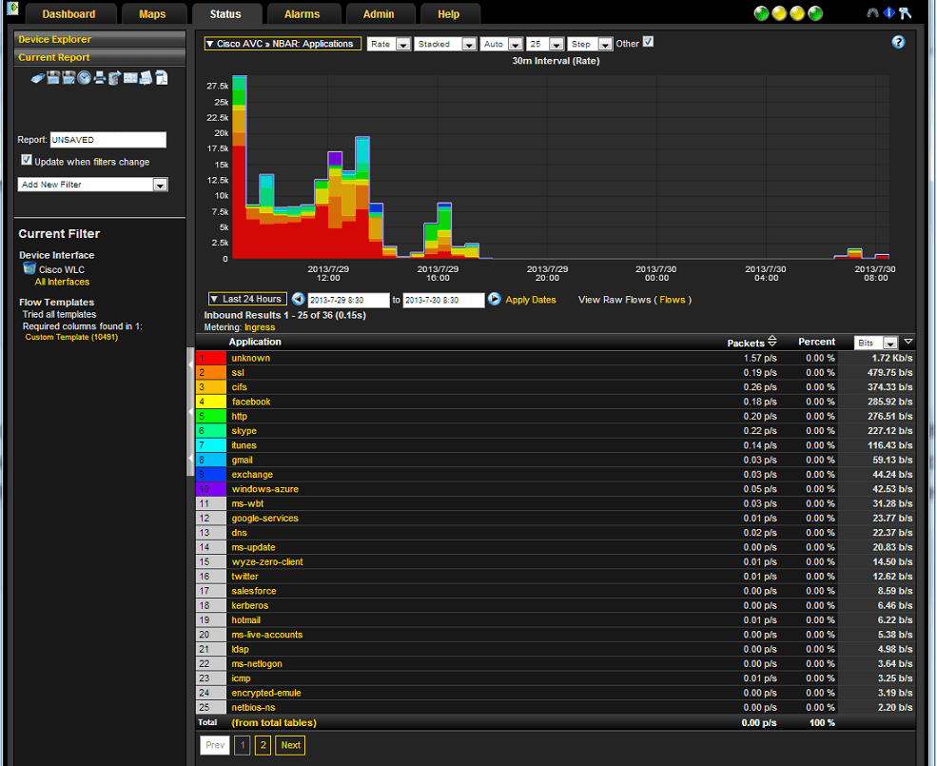Switch to the Dashboard tab
Image resolution: width=937 pixels, height=766 pixels.
pos(68,13)
